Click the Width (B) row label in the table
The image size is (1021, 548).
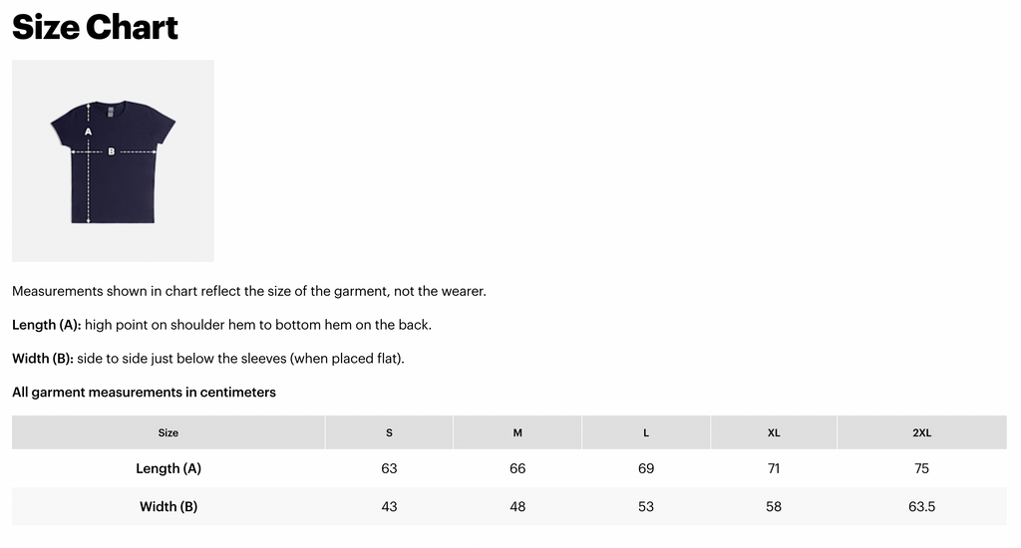[x=169, y=506]
